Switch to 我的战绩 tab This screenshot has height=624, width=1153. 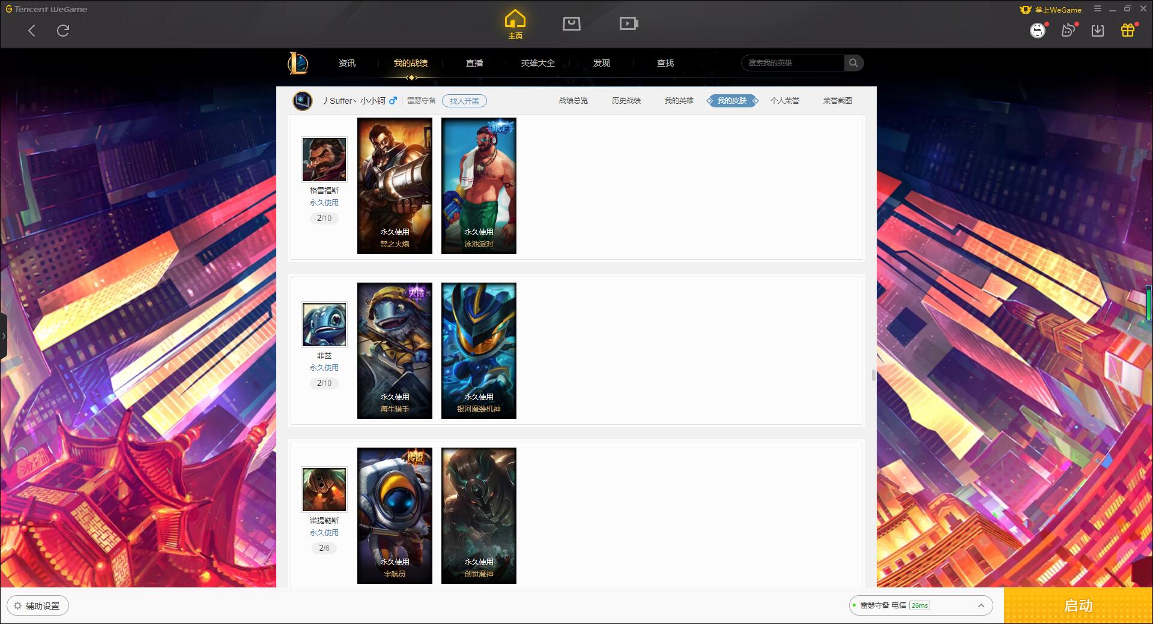click(411, 63)
